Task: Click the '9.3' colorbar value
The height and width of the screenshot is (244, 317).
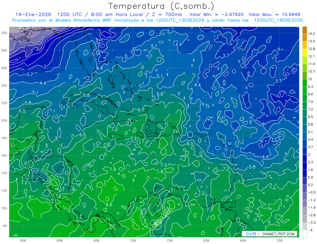Action: (311, 87)
